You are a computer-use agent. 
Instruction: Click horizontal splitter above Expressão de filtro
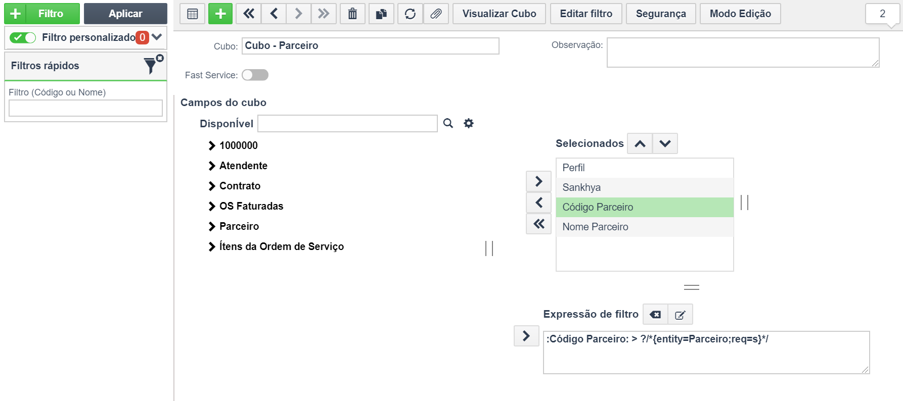click(691, 287)
